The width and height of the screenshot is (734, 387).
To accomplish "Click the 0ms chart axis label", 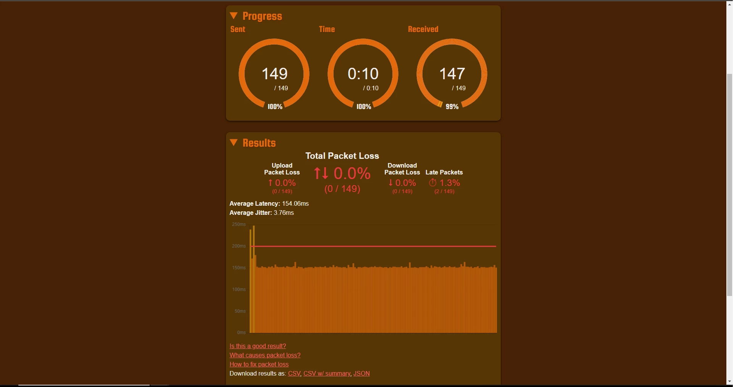I will click(x=241, y=333).
